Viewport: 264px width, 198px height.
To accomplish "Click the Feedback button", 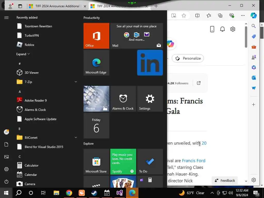I will pyautogui.click(x=225, y=180).
